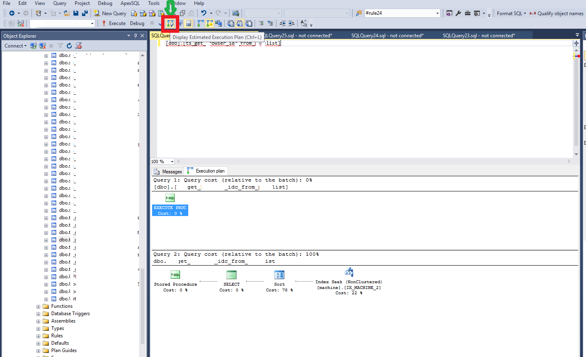Click the New Query button
Screen dimensions: 586x357
(x=110, y=14)
